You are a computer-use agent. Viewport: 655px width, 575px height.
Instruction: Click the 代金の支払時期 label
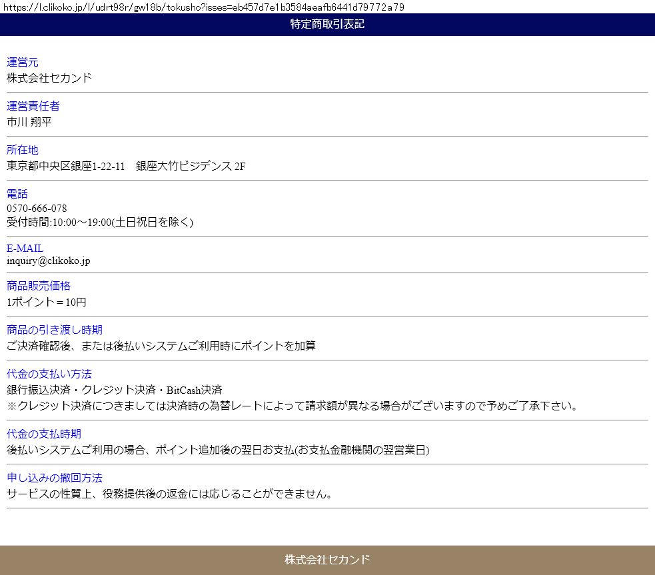tap(44, 434)
